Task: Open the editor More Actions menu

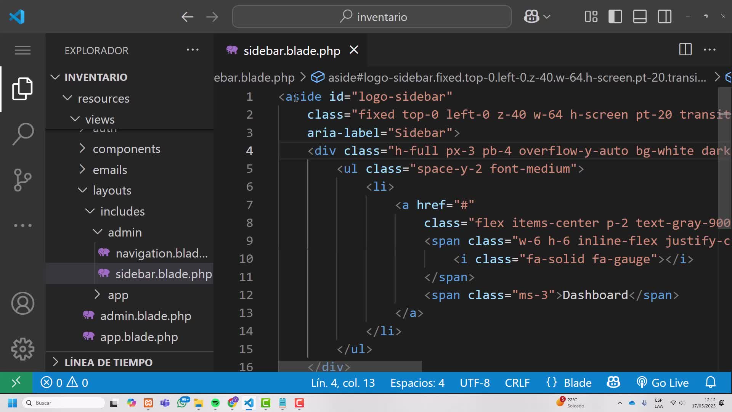Action: point(710,50)
